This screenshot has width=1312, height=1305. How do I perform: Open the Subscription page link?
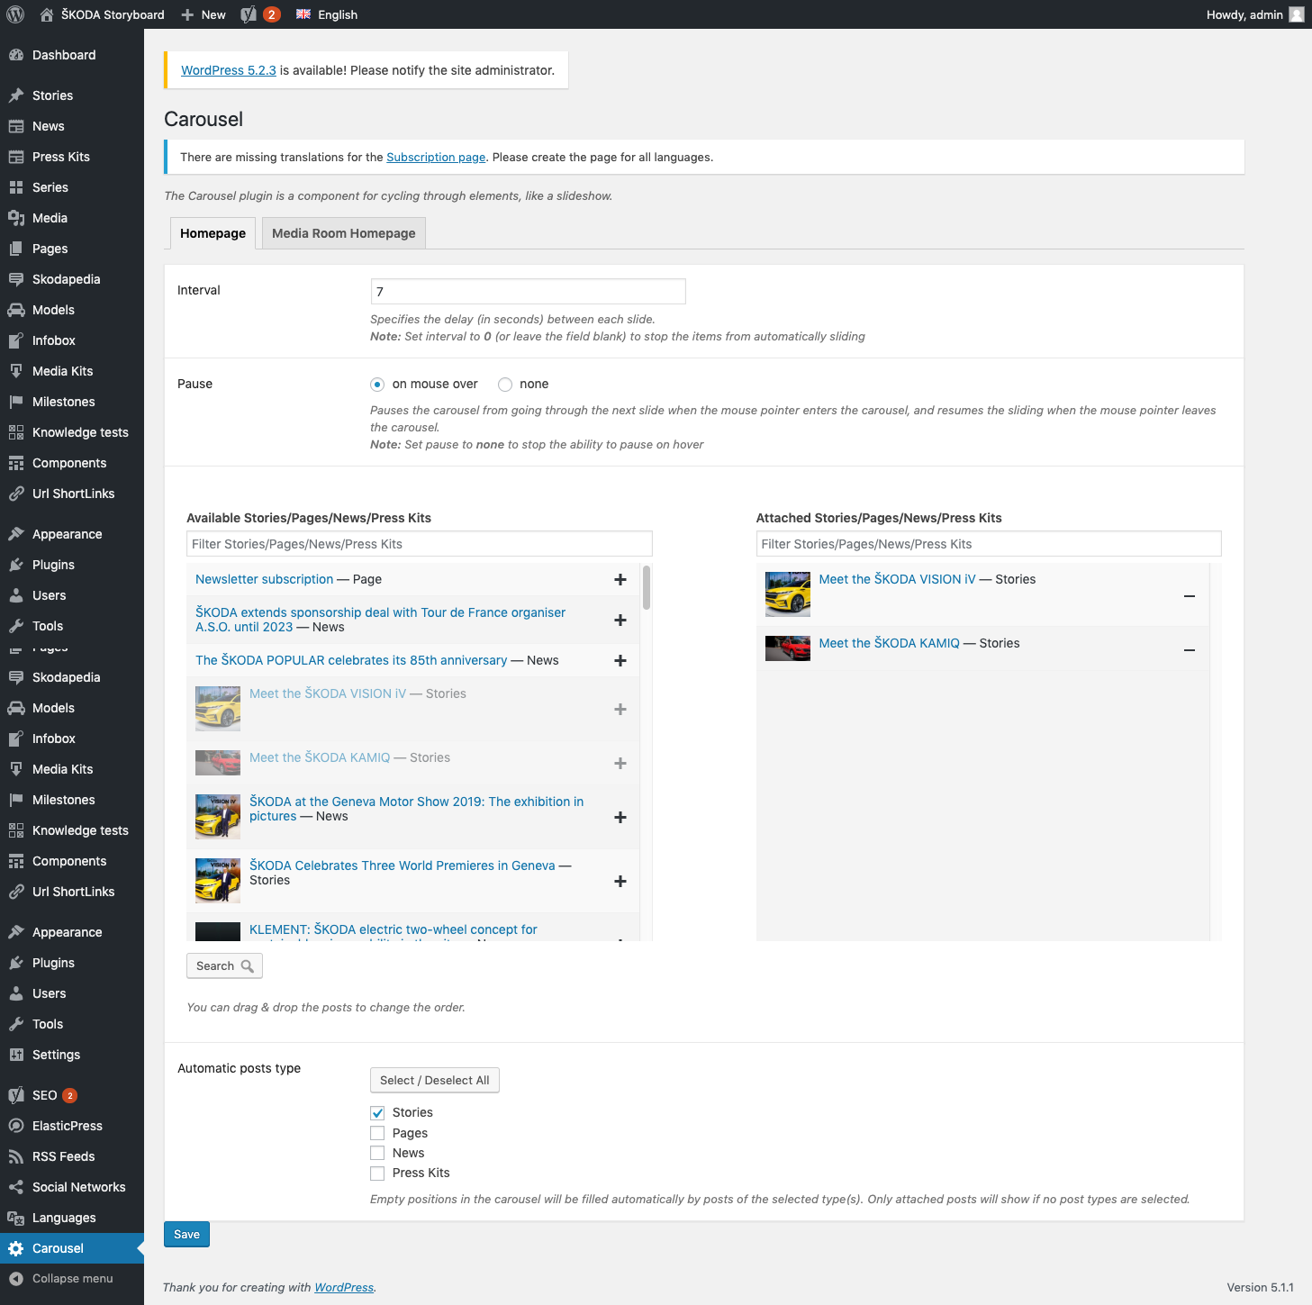pyautogui.click(x=436, y=157)
